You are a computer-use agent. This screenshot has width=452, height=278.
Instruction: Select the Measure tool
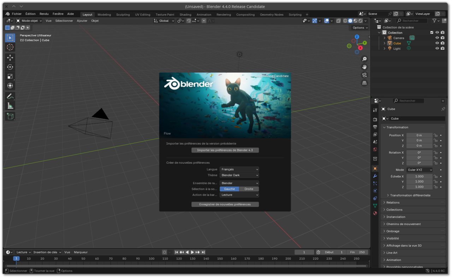coord(10,105)
